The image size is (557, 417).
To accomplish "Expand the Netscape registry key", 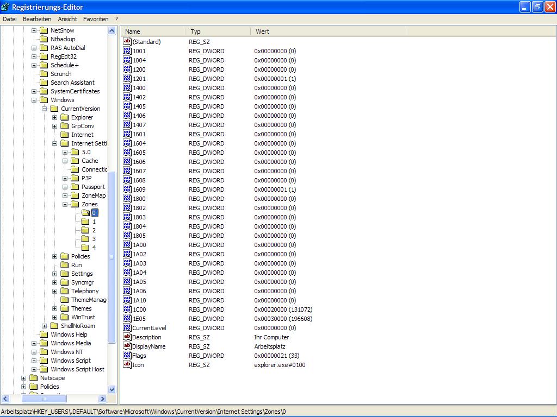I will pos(24,378).
